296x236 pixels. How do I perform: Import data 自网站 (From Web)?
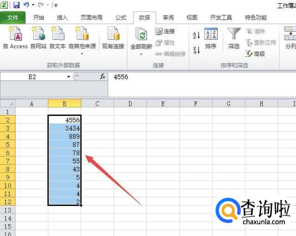tap(38, 37)
